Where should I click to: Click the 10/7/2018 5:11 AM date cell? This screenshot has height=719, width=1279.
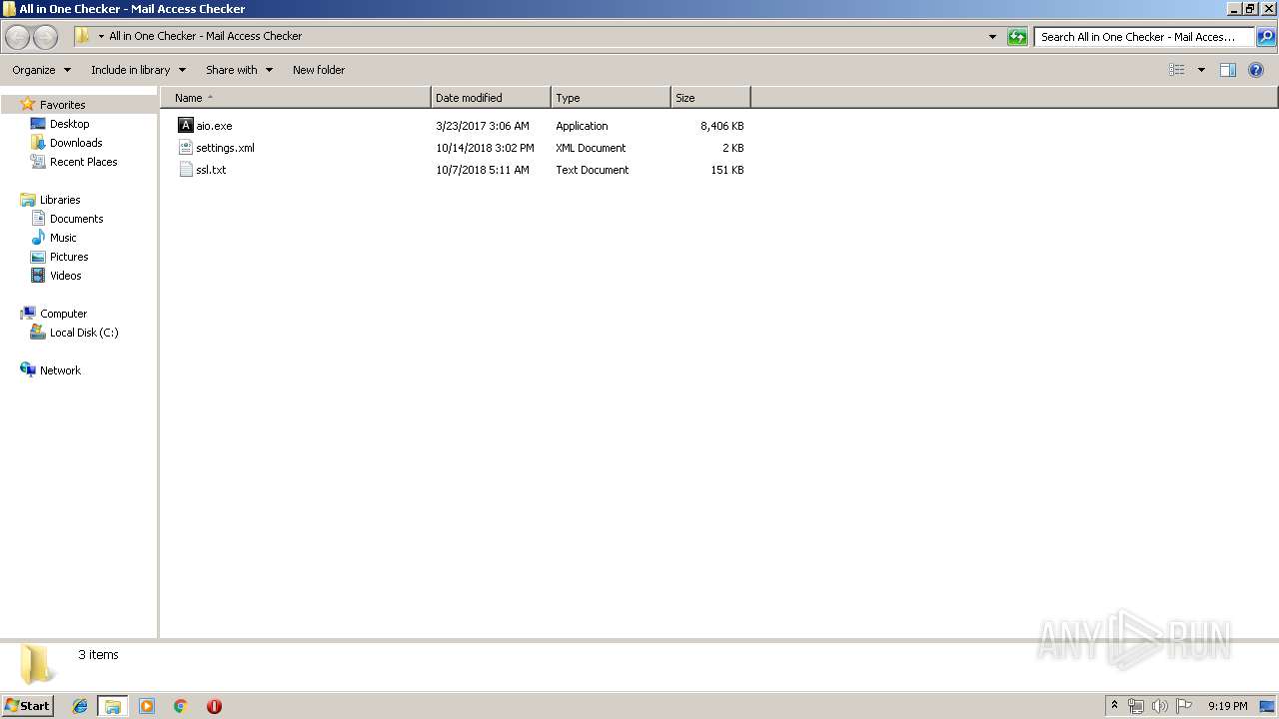pyautogui.click(x=483, y=170)
